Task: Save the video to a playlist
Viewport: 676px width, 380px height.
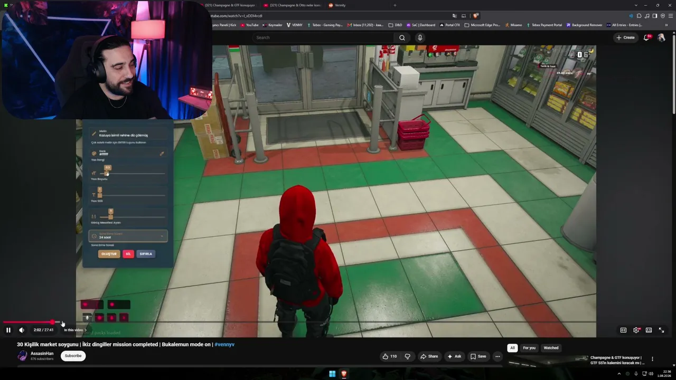Action: 478,356
